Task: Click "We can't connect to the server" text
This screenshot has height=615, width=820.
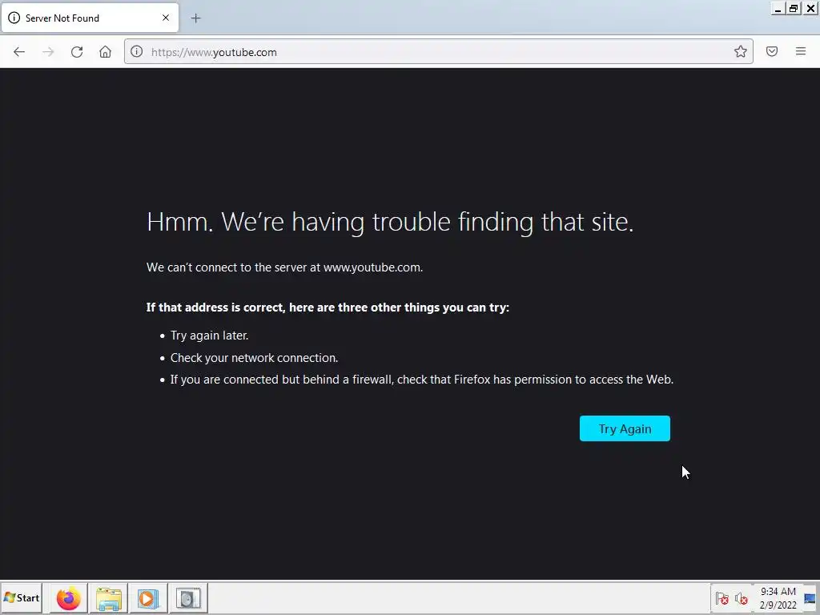Action: (284, 267)
